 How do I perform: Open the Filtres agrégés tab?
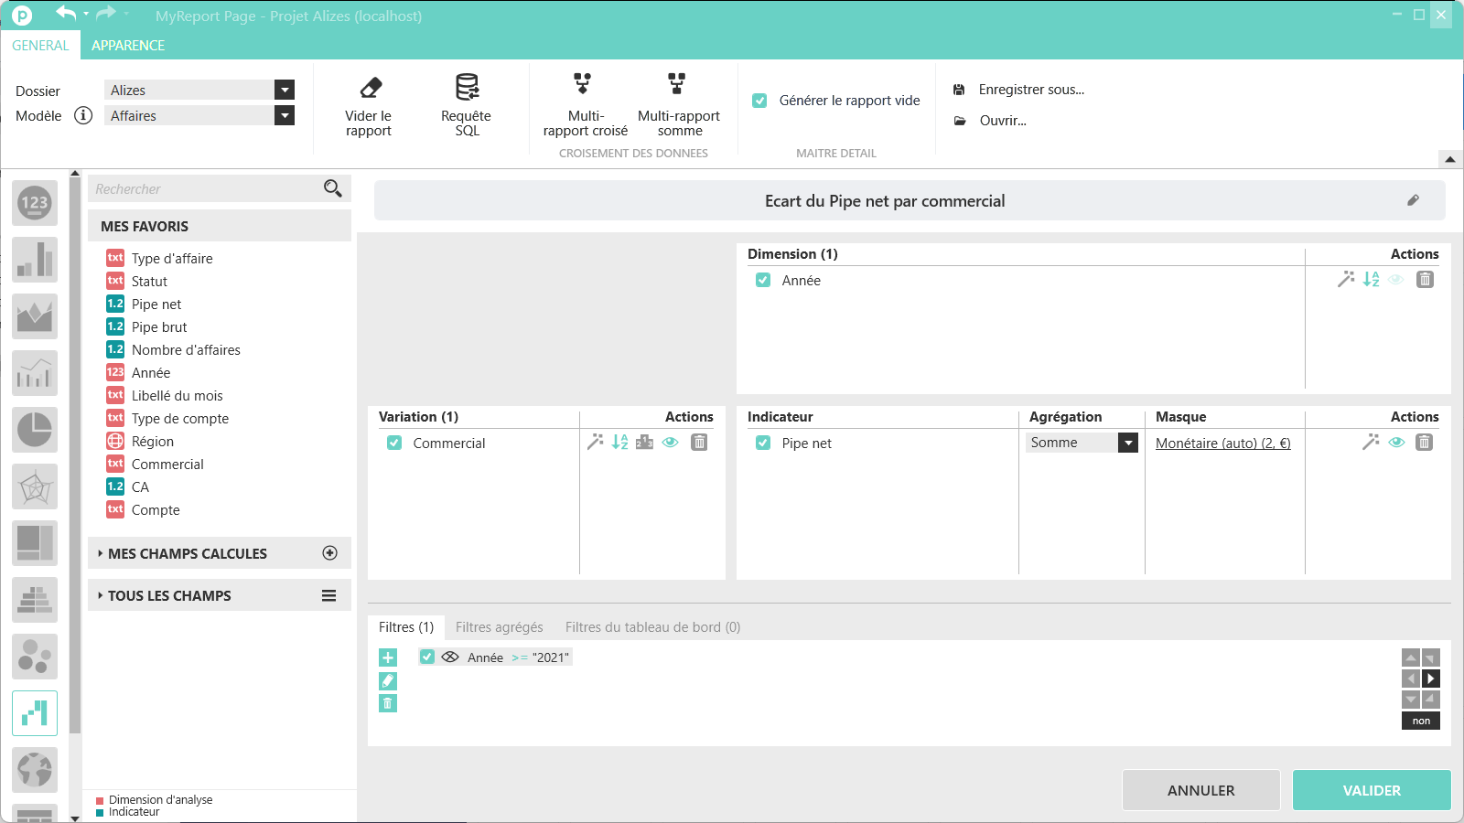(499, 627)
